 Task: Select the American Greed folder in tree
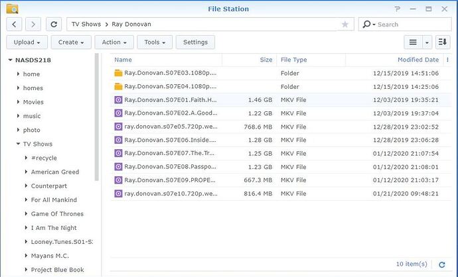pyautogui.click(x=55, y=172)
